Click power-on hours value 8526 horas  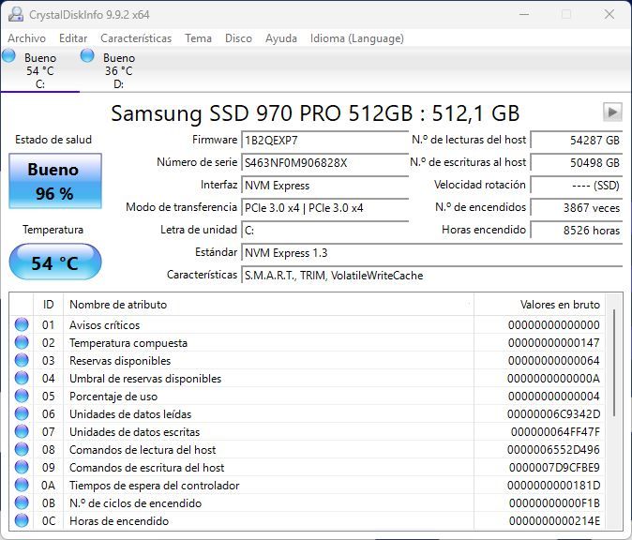pyautogui.click(x=577, y=231)
